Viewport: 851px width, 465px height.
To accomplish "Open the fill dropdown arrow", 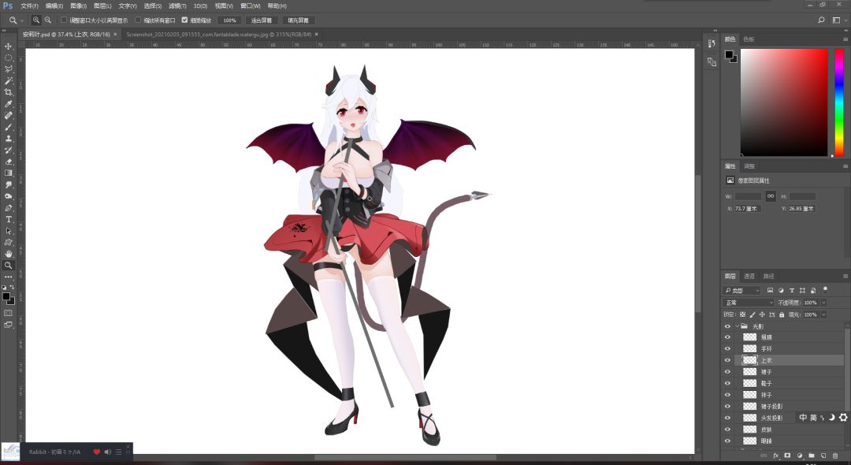I will point(824,314).
